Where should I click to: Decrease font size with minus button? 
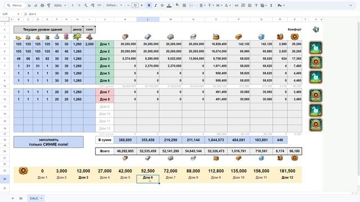coord(128,6)
